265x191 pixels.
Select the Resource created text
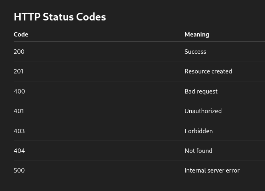pos(208,71)
